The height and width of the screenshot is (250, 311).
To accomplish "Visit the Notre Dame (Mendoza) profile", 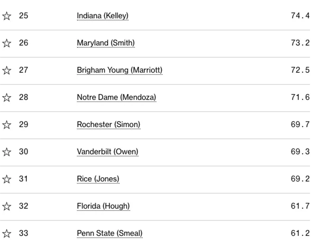I will point(117,98).
